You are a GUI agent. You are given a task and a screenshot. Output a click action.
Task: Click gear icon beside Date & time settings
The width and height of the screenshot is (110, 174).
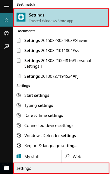tap(19, 115)
